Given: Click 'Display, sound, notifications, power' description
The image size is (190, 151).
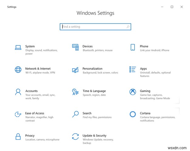Looking at the screenshot, I should point(42,52).
